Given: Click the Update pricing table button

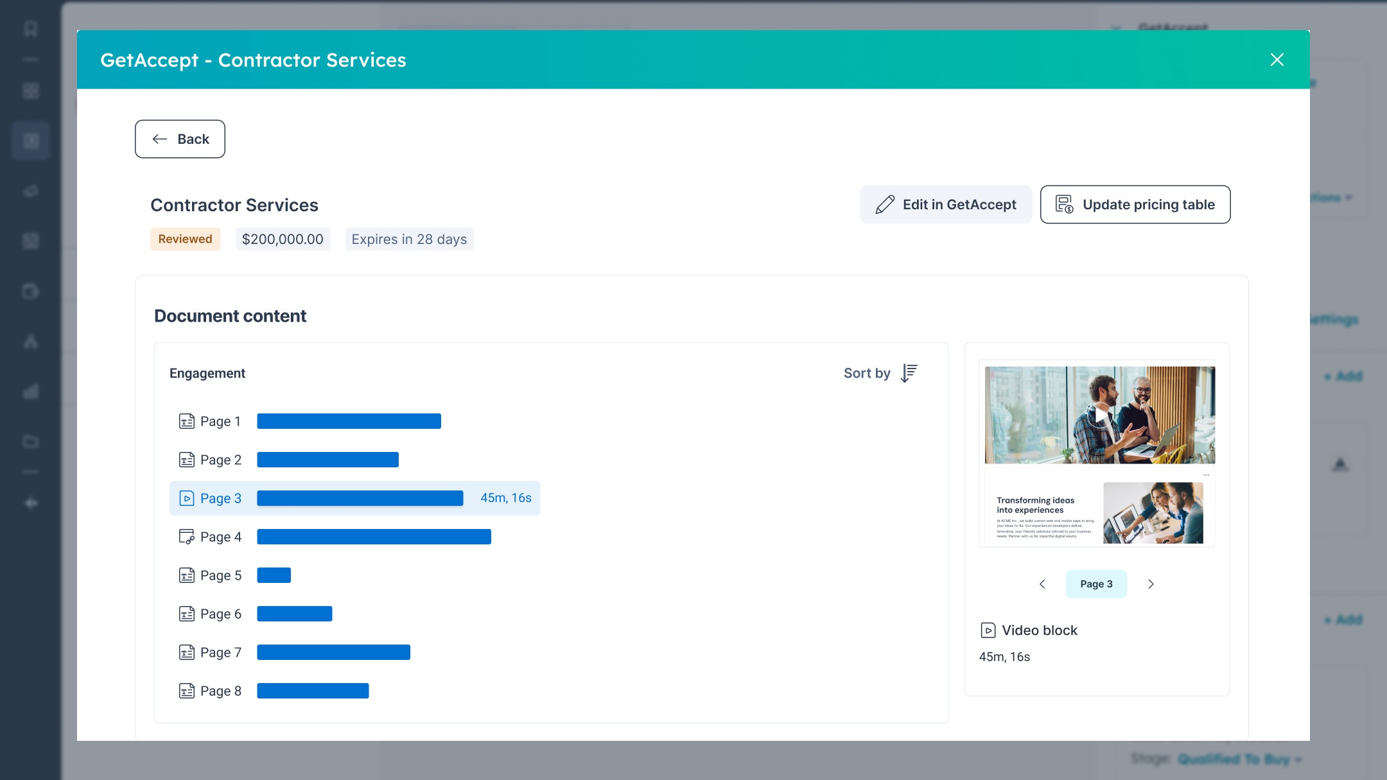Looking at the screenshot, I should tap(1135, 205).
